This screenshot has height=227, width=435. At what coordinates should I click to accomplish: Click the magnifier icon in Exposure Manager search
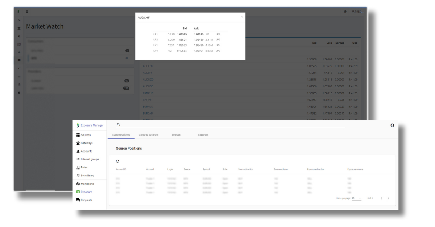coord(119,125)
